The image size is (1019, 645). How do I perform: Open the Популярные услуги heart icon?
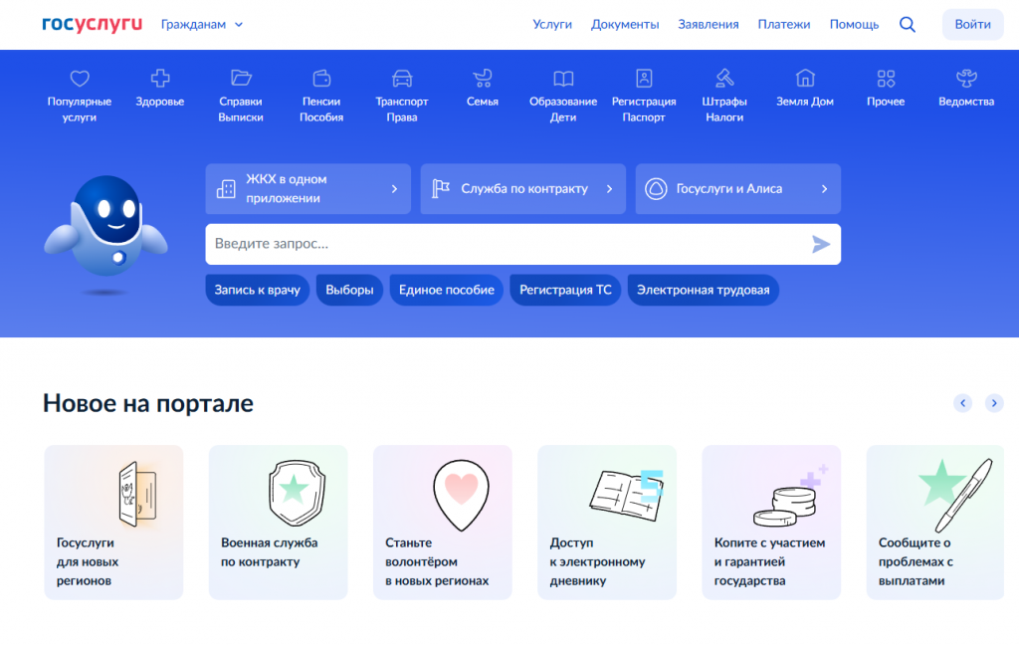point(80,79)
